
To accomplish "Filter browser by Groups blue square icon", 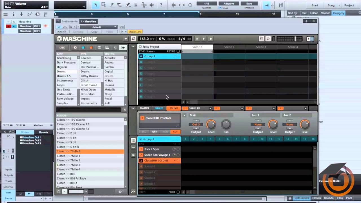I will (83, 48).
